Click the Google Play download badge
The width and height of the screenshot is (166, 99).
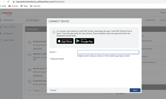[x=84, y=41]
